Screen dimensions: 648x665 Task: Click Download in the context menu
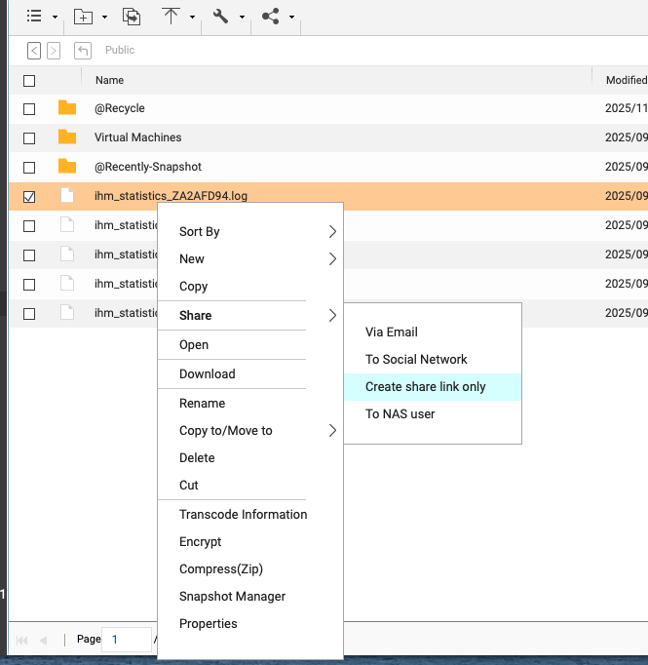[x=207, y=374]
